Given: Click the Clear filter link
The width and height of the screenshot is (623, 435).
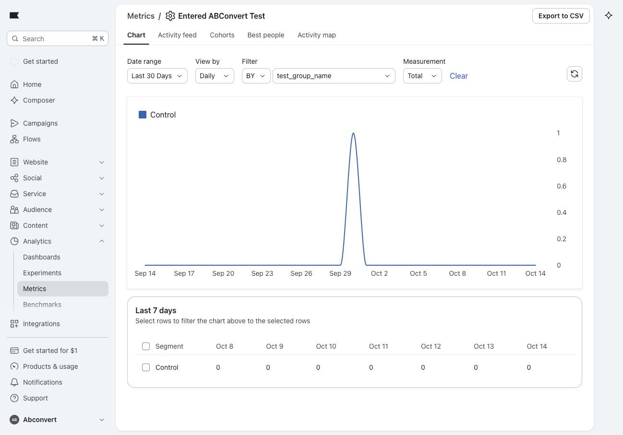Looking at the screenshot, I should (x=459, y=76).
